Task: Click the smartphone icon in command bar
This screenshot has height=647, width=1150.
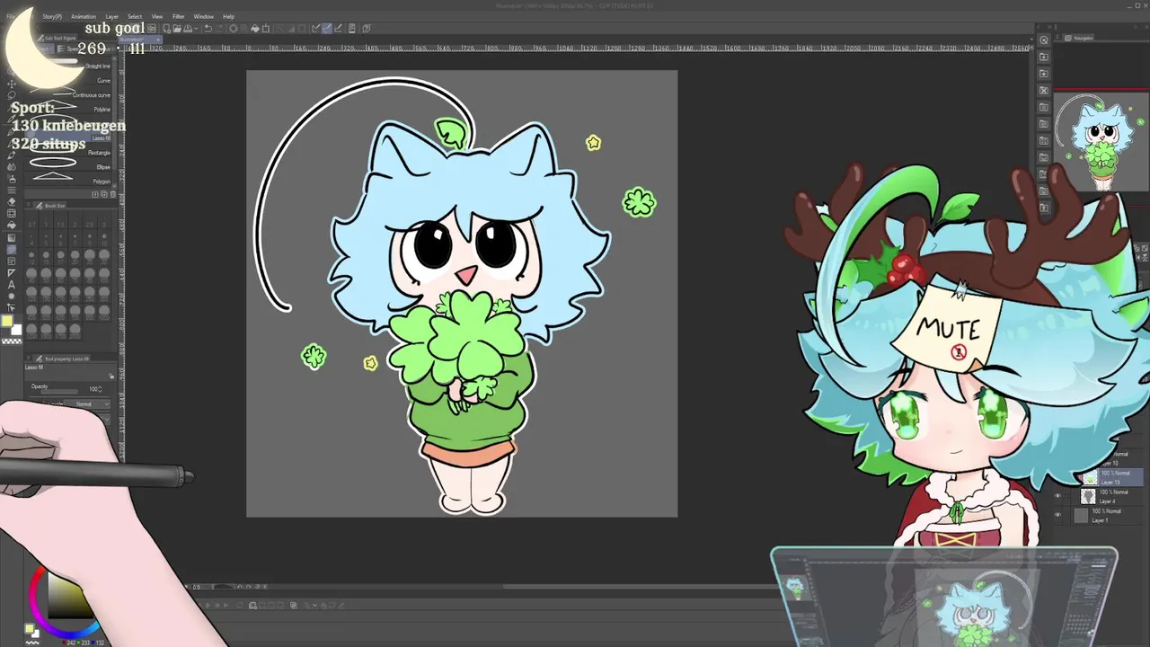Action: point(351,28)
